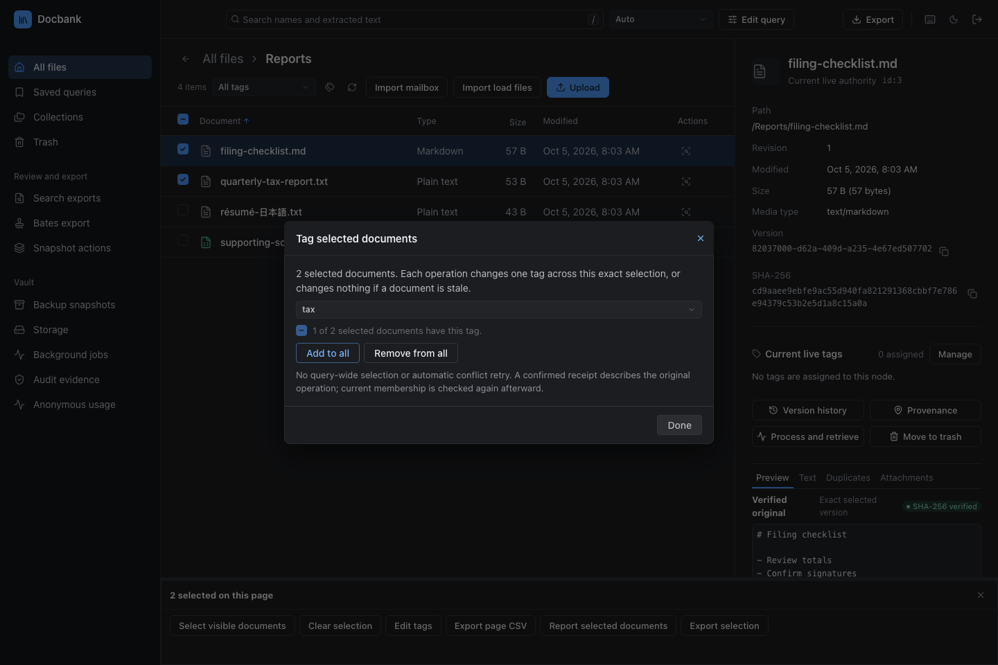Preview icon for résumé-日本語.txt row
The width and height of the screenshot is (998, 665).
(x=686, y=212)
